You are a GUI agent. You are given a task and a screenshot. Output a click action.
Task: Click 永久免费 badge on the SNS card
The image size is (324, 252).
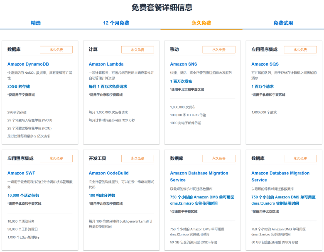[219, 49]
